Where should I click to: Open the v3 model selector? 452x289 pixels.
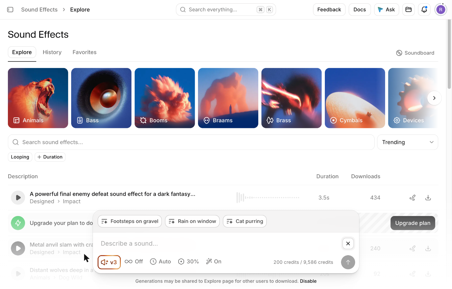click(109, 262)
